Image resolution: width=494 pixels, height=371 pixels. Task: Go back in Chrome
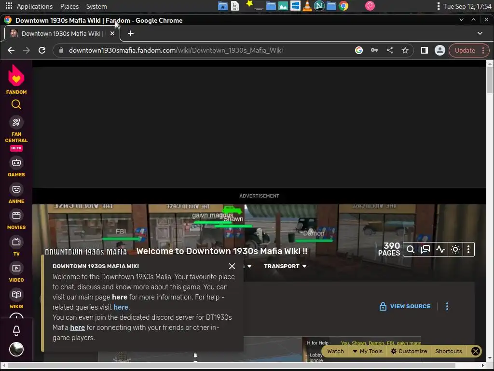(x=11, y=50)
